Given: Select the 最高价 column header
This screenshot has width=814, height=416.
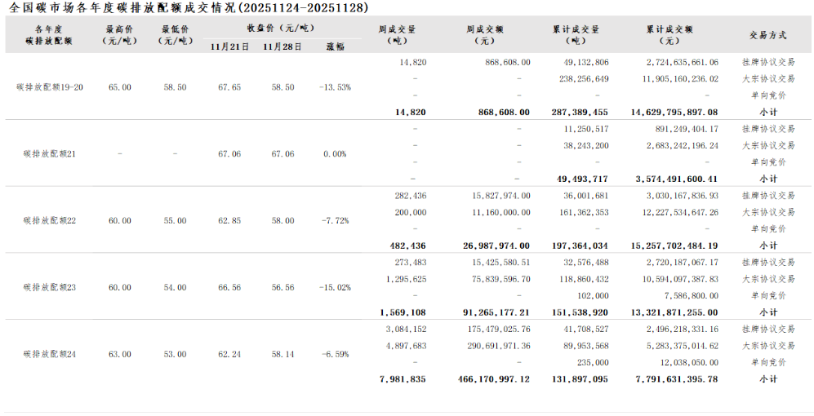Looking at the screenshot, I should click(x=120, y=34).
